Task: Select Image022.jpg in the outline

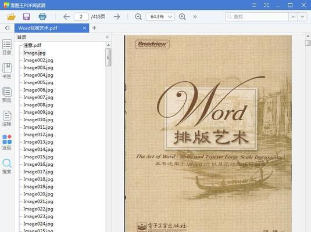Action: tap(38, 209)
